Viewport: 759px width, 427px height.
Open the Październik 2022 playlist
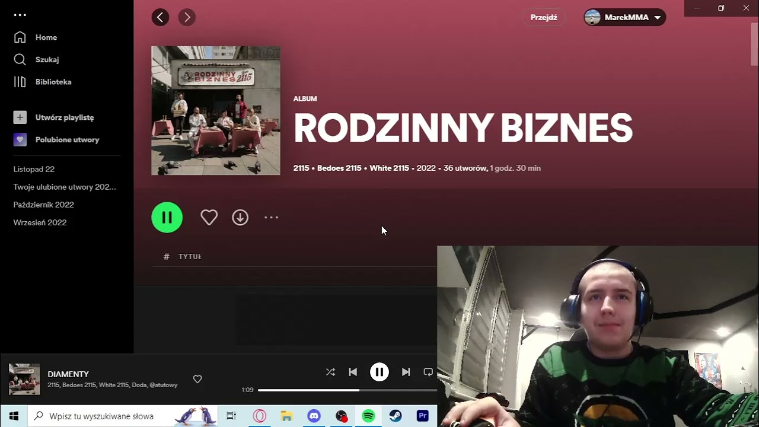point(43,205)
